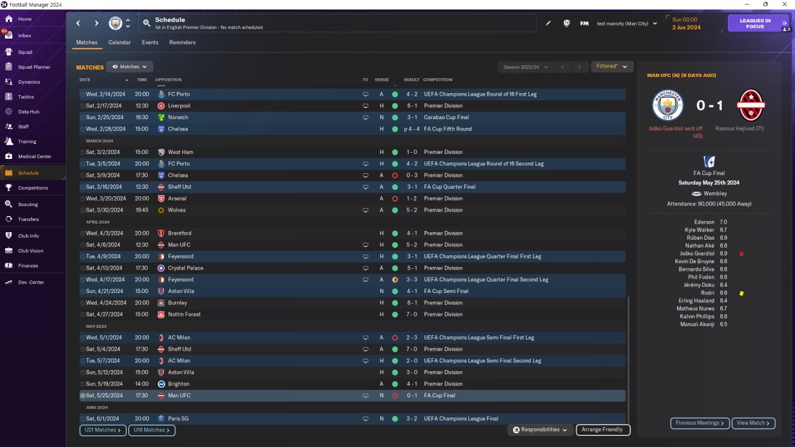Click the Brentford opposition name
This screenshot has height=447, width=795.
click(179, 233)
